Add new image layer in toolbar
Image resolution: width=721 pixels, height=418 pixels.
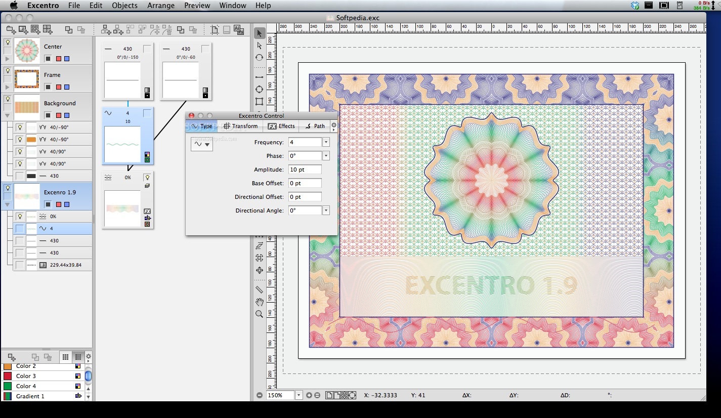coord(24,30)
